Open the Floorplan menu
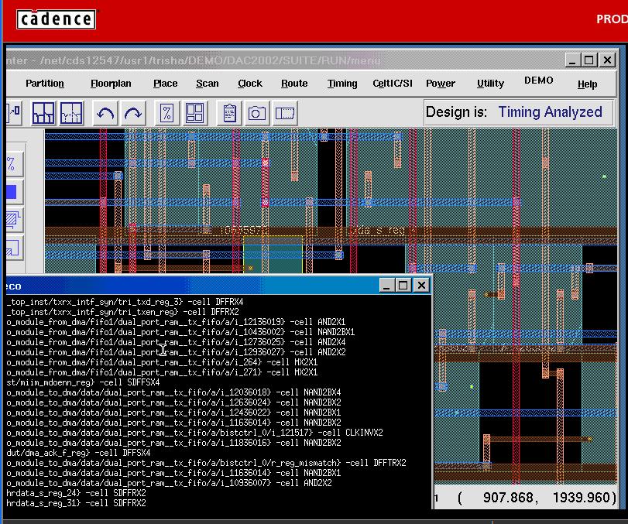This screenshot has height=524, width=628. coord(111,84)
